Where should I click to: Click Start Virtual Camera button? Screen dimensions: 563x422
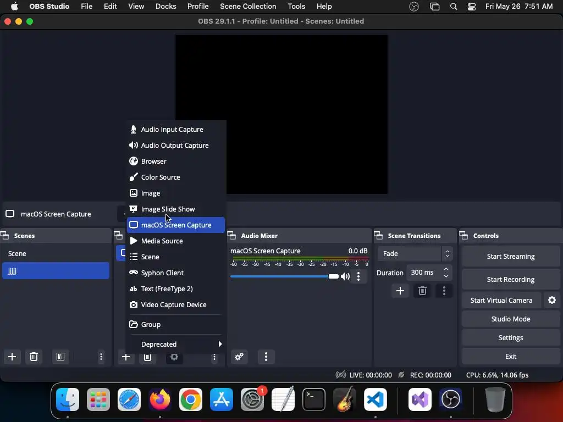(x=501, y=300)
